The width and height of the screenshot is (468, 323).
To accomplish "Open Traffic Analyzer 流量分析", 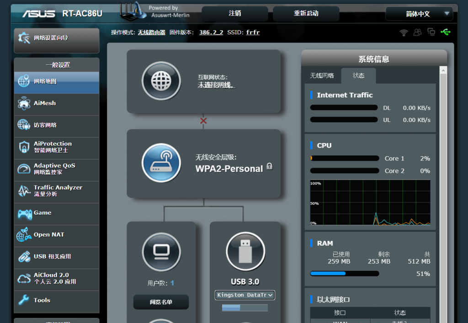I will pyautogui.click(x=56, y=191).
